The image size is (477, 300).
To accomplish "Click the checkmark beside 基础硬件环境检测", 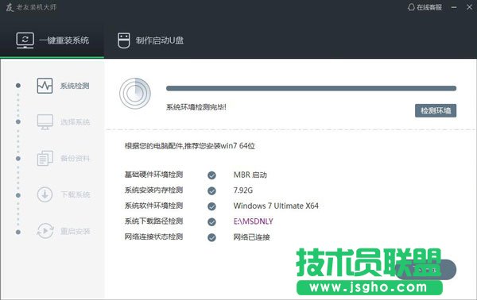I will pos(211,175).
